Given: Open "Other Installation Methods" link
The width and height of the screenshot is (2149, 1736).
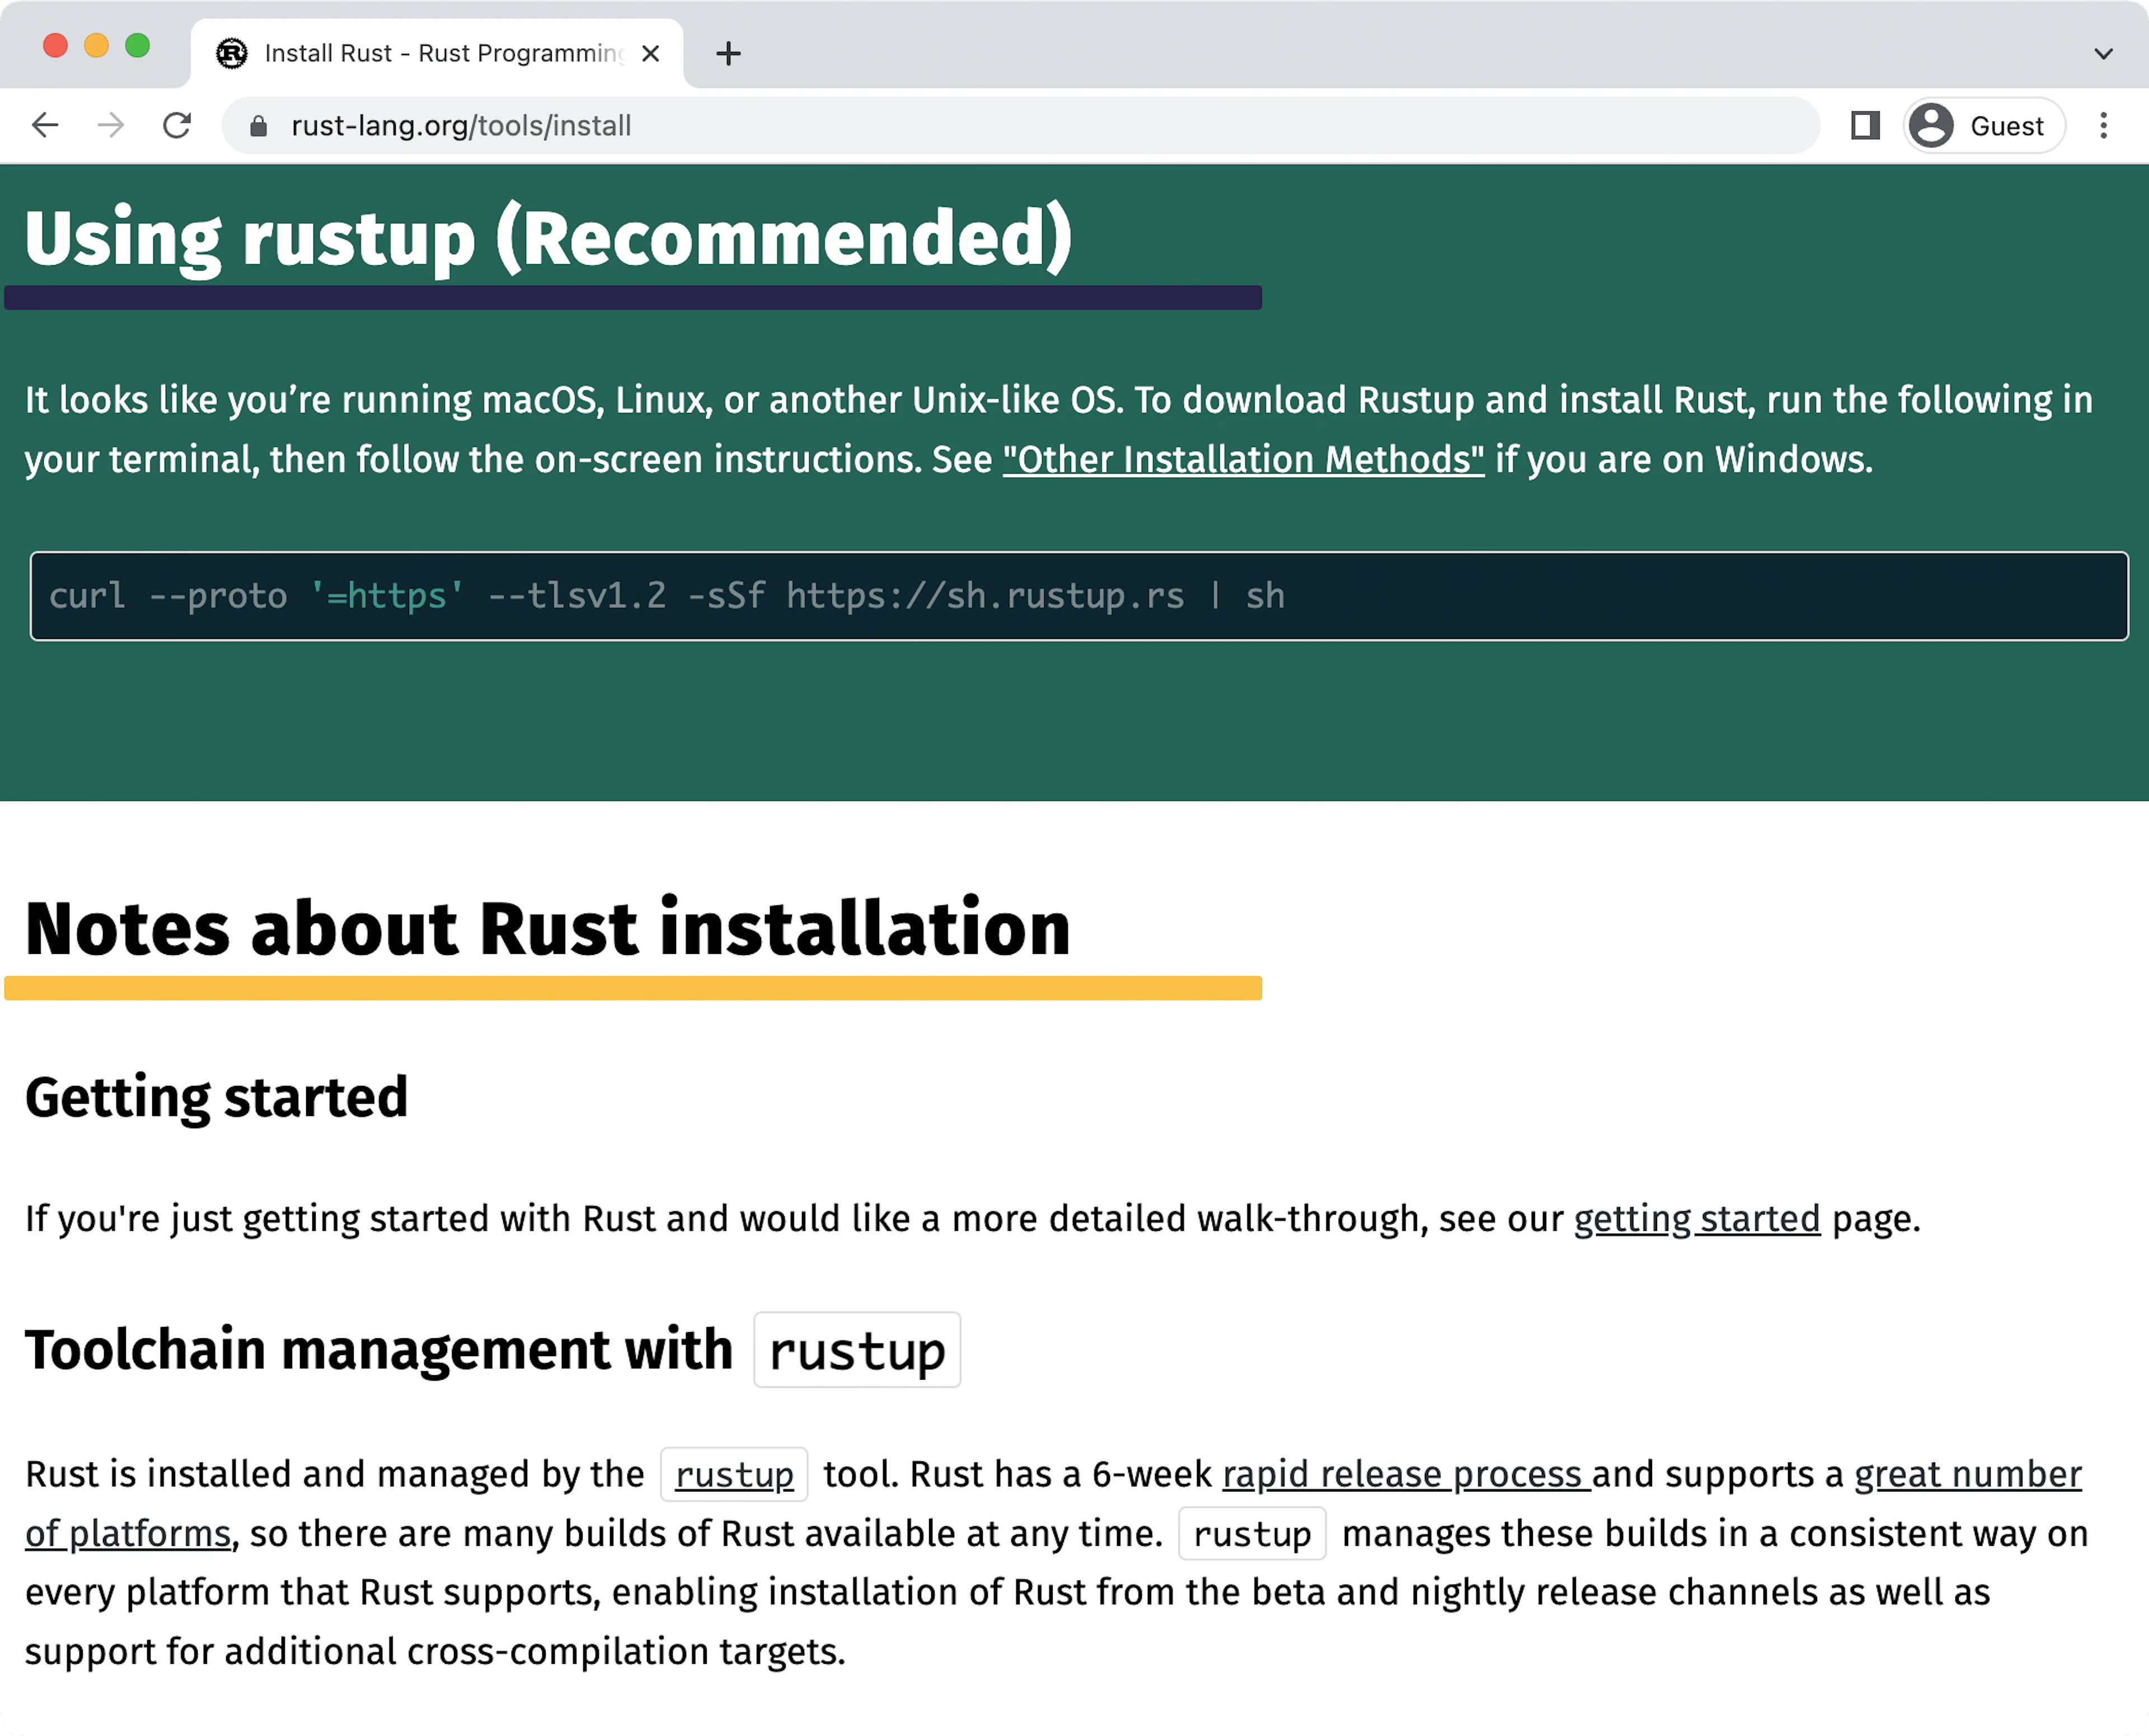Looking at the screenshot, I should pos(1244,460).
